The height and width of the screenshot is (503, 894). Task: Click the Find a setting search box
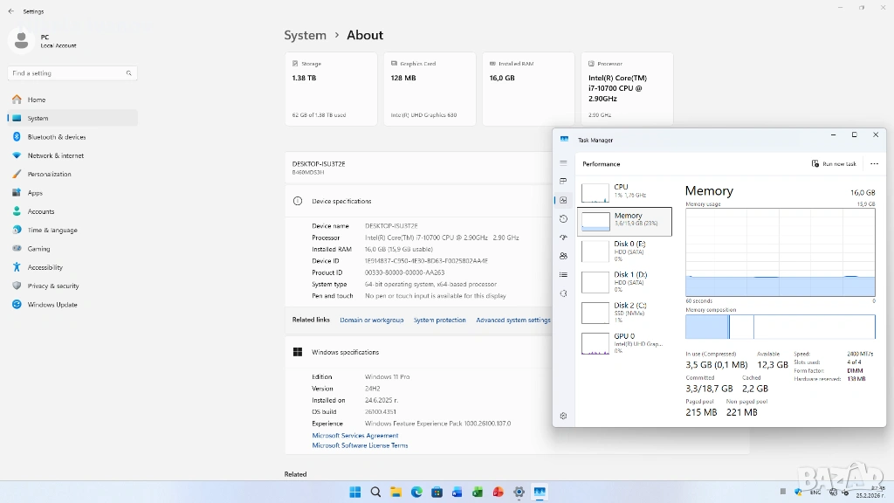(70, 73)
